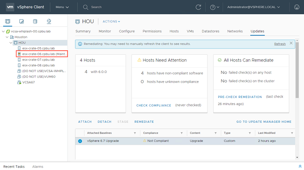Click the Refresh link in notification banner

[280, 44]
